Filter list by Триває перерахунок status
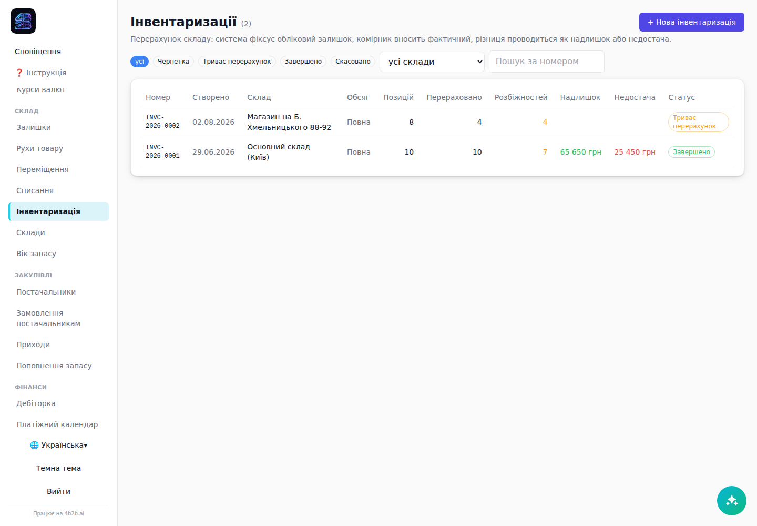This screenshot has width=757, height=526. click(x=237, y=62)
